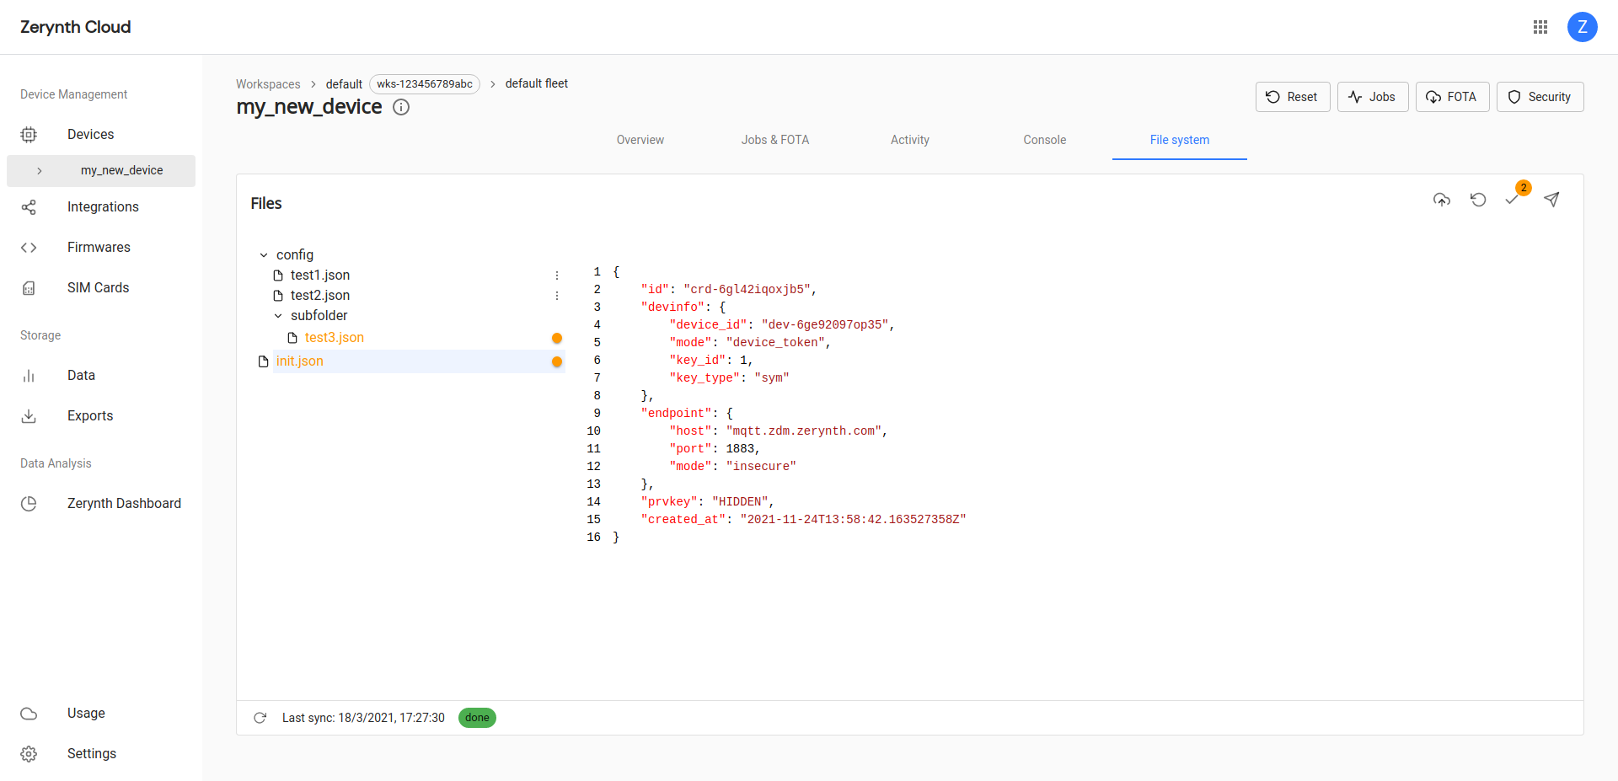Image resolution: width=1618 pixels, height=781 pixels.
Task: Click the info icon beside my_new_device
Action: [x=401, y=107]
